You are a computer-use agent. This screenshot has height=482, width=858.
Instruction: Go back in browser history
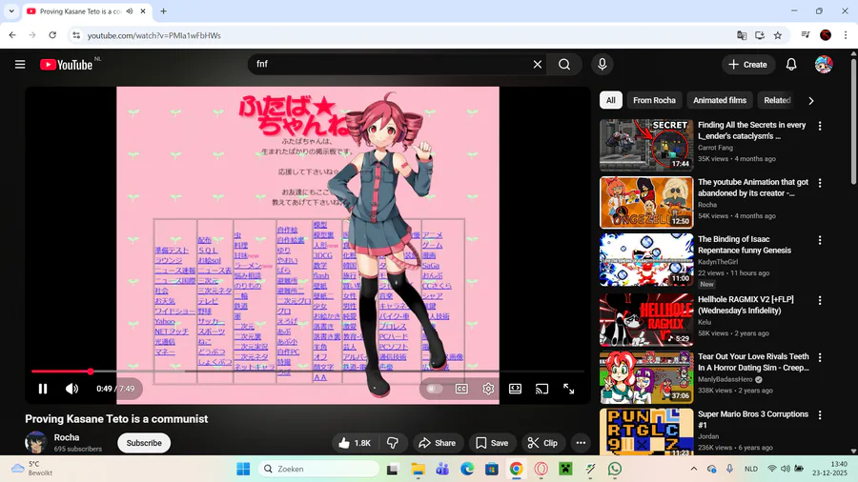pyautogui.click(x=12, y=35)
